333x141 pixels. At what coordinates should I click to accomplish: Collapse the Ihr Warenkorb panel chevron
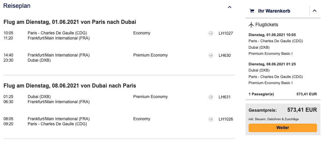click(x=314, y=11)
